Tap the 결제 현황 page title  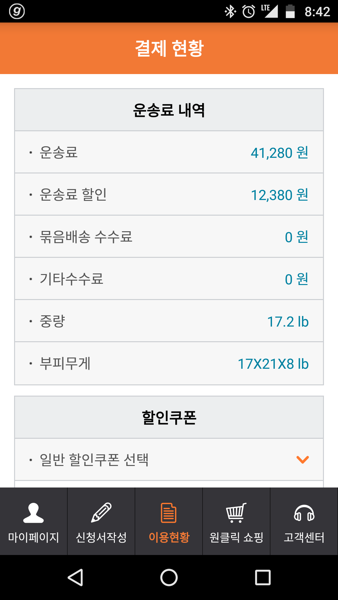(x=169, y=48)
